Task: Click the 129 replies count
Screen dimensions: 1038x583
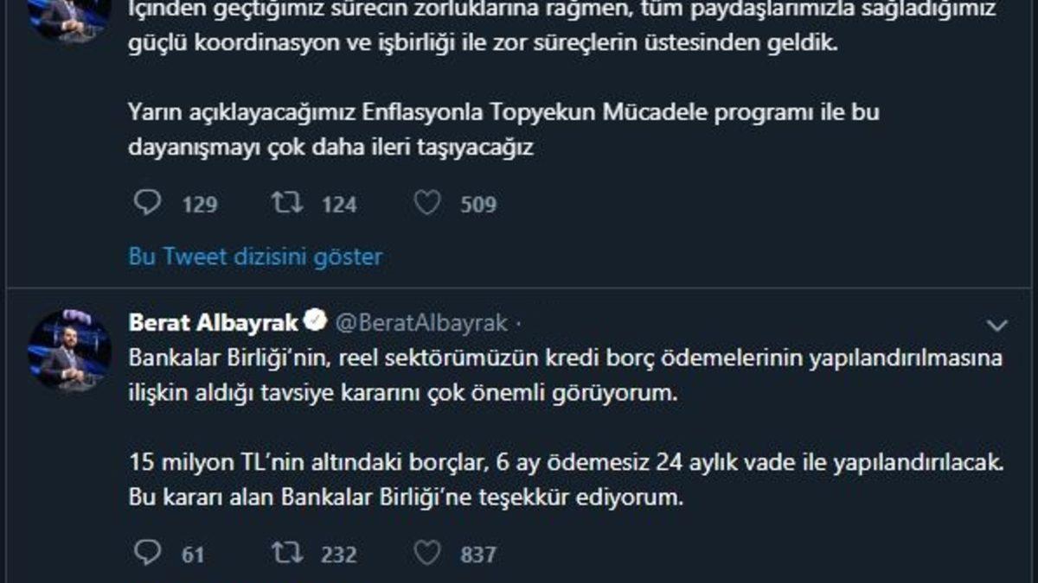Action: point(200,205)
